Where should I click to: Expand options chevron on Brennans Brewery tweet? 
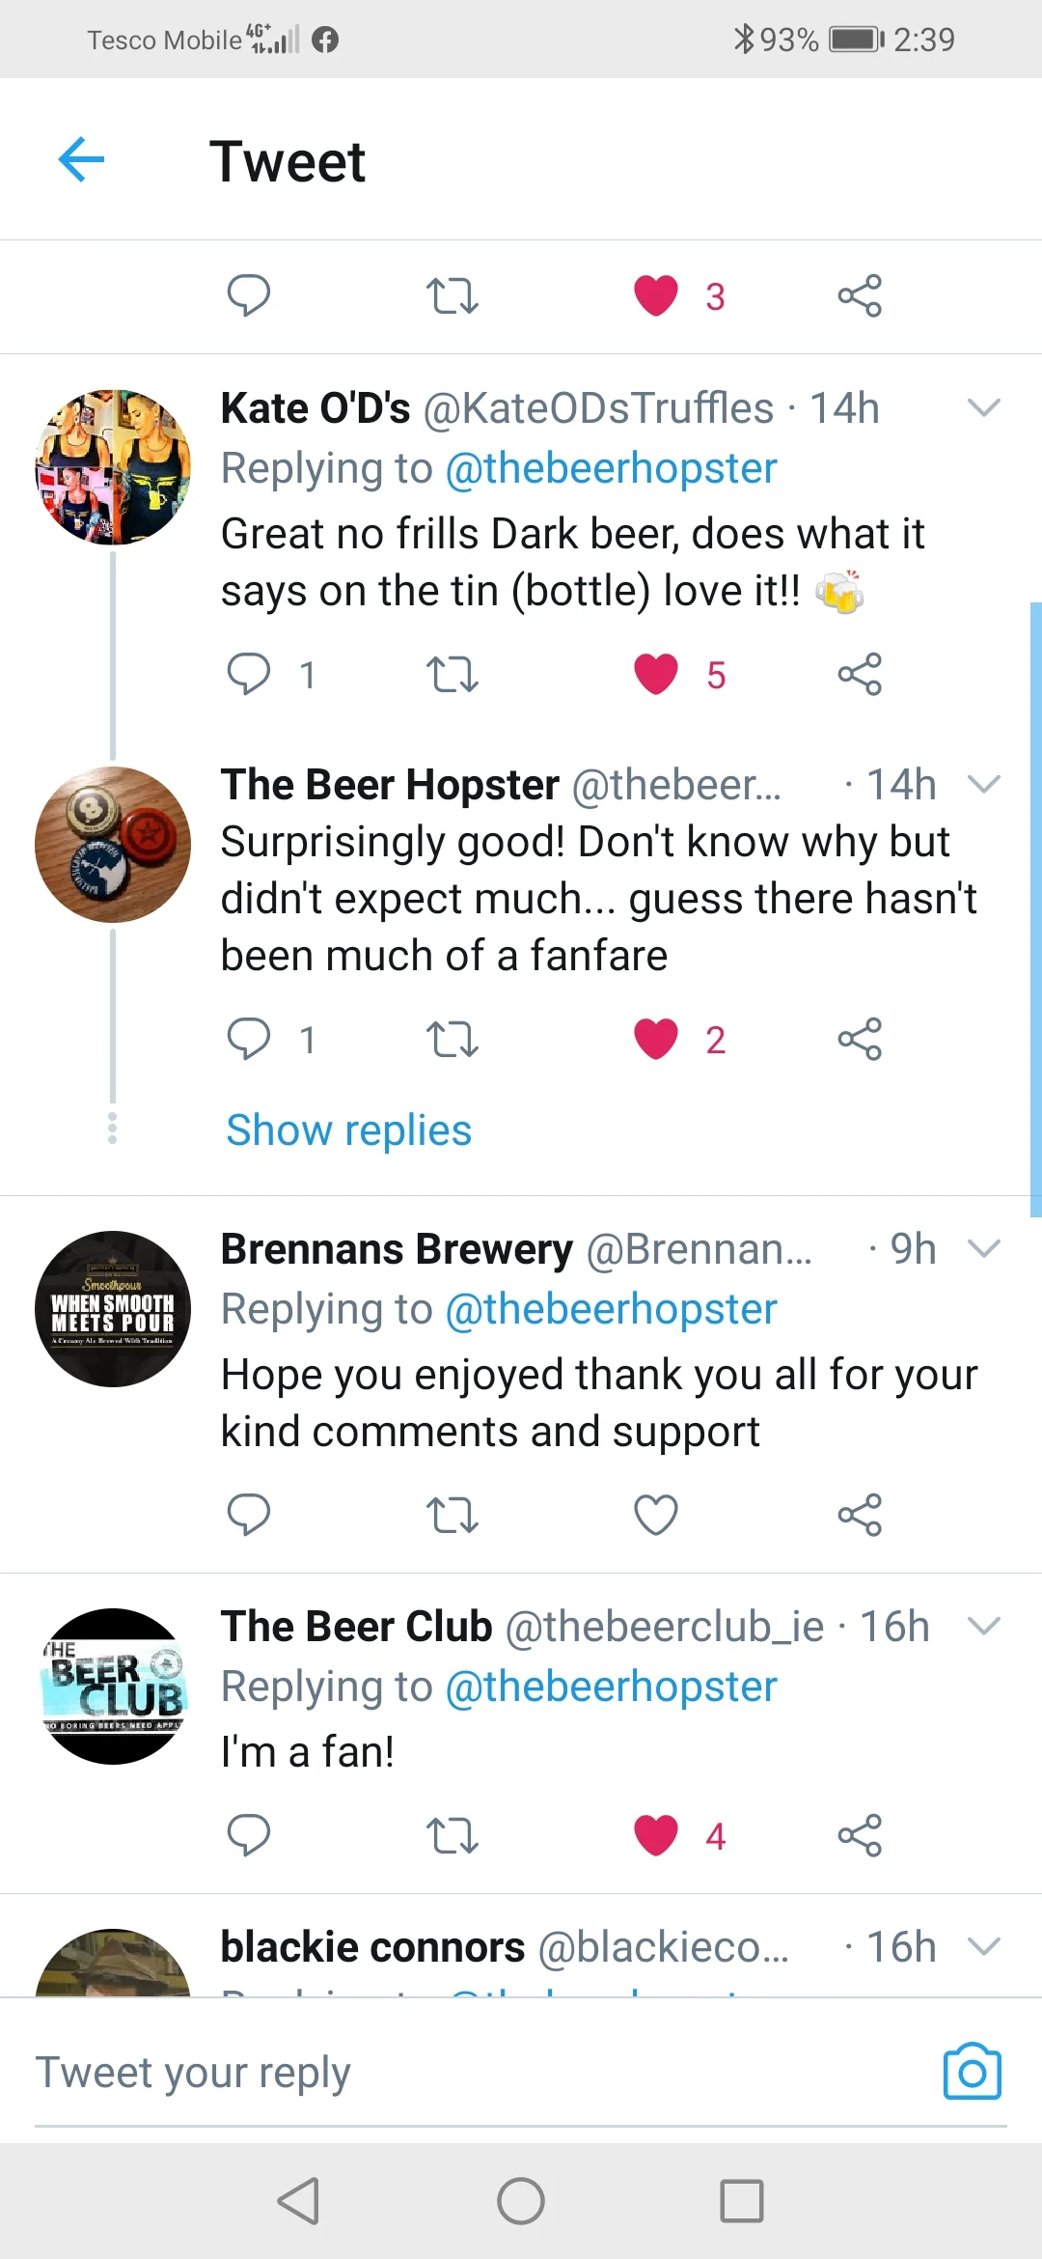(983, 1249)
